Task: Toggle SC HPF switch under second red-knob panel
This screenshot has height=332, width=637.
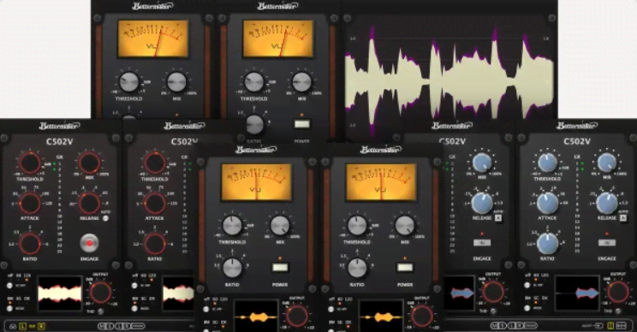Action: click(134, 285)
